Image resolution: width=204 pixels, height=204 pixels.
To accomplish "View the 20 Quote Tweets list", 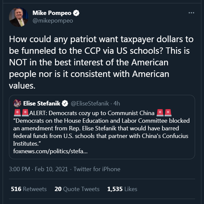I will coord(77,189).
